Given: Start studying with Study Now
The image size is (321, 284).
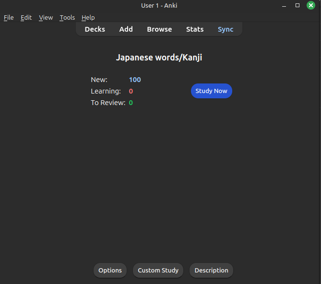Looking at the screenshot, I should 211,91.
